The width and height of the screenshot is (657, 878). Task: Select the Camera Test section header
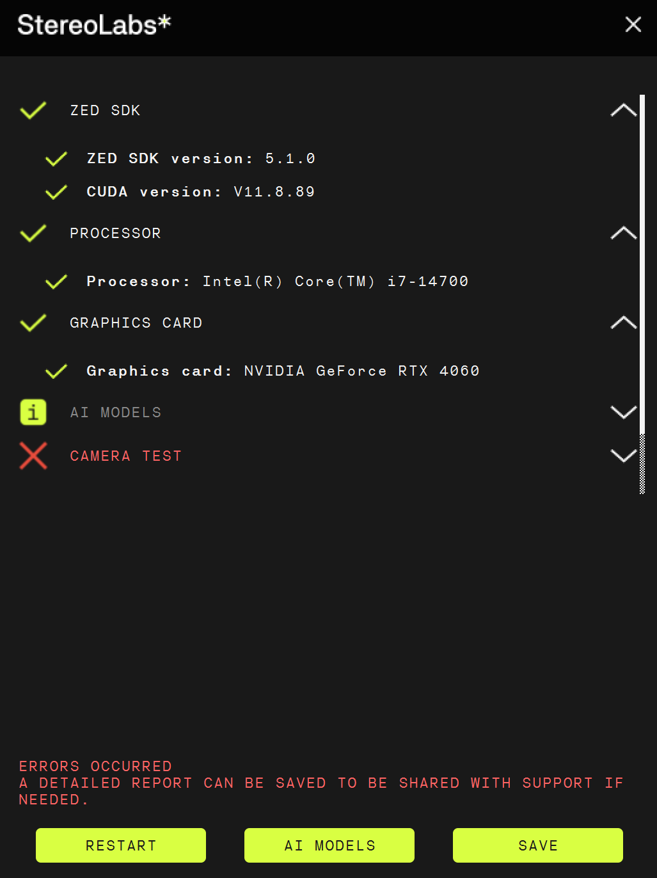126,456
